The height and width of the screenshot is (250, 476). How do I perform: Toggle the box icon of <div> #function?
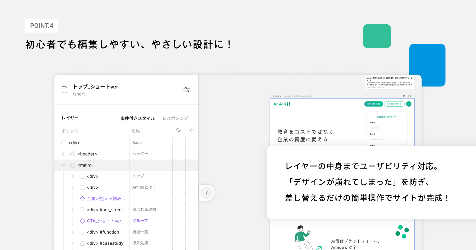point(82,232)
